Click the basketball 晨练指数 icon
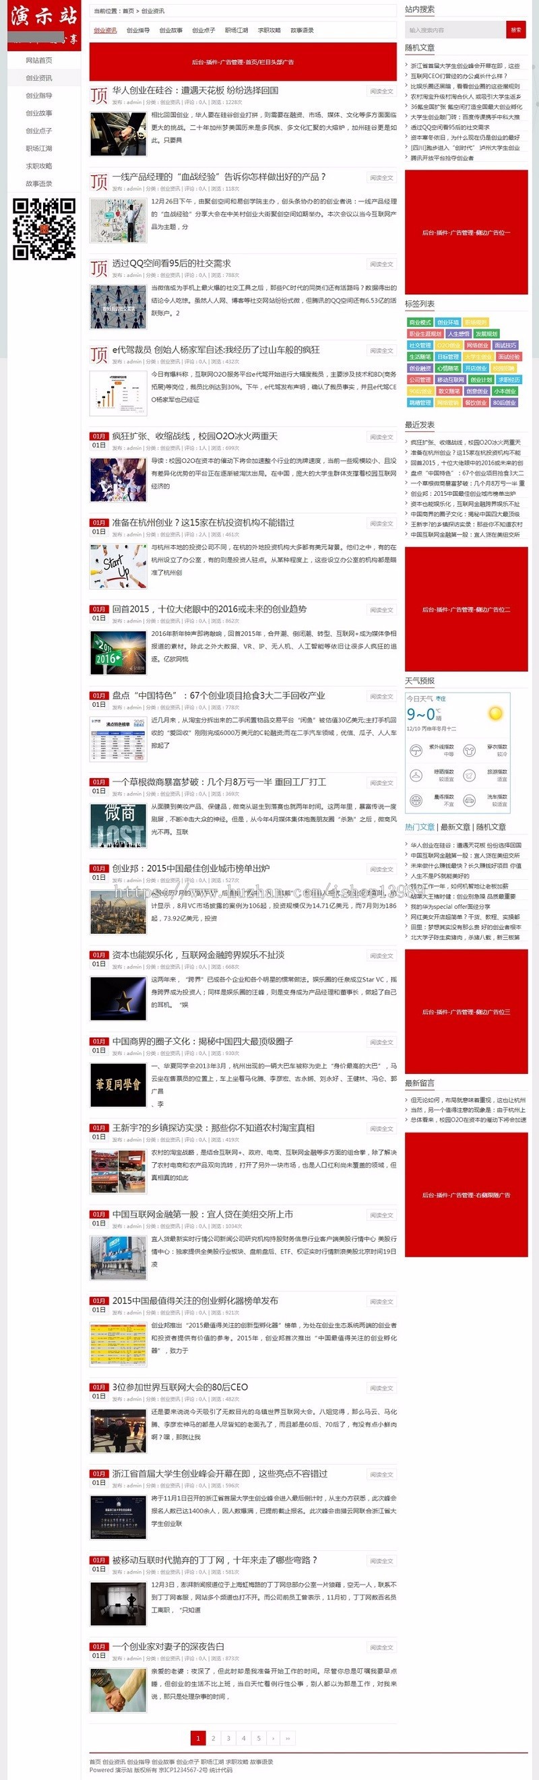Image resolution: width=539 pixels, height=1780 pixels. tap(416, 800)
